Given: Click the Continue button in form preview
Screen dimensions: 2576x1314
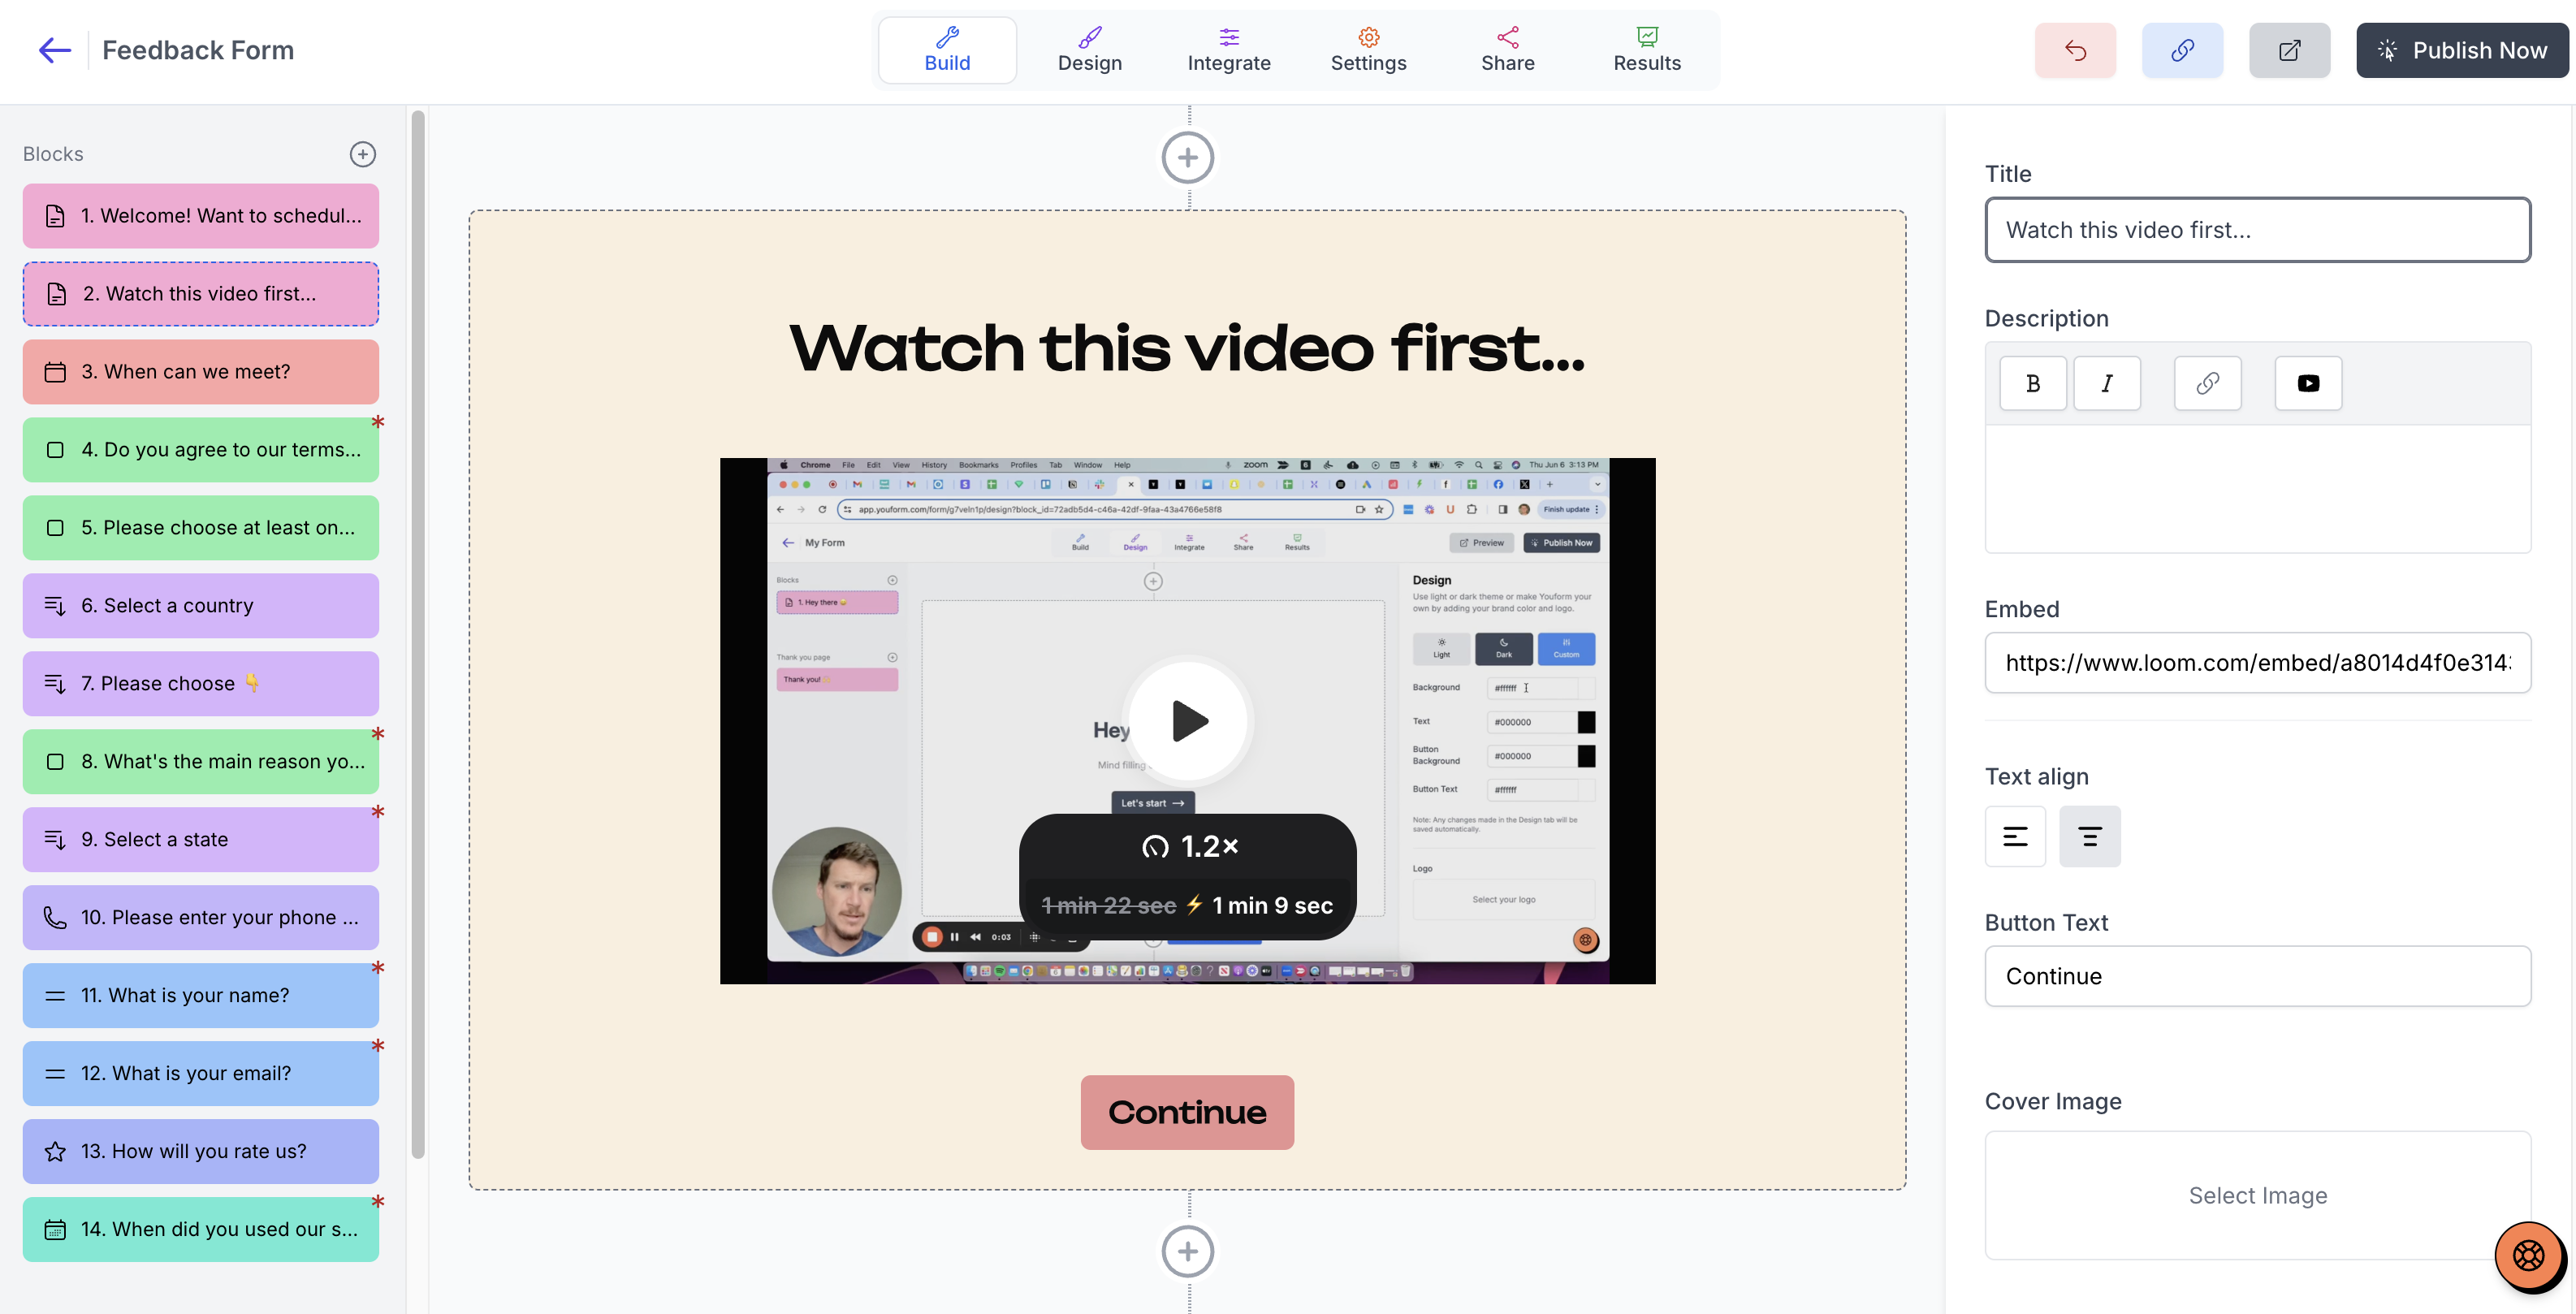Looking at the screenshot, I should (1187, 1112).
